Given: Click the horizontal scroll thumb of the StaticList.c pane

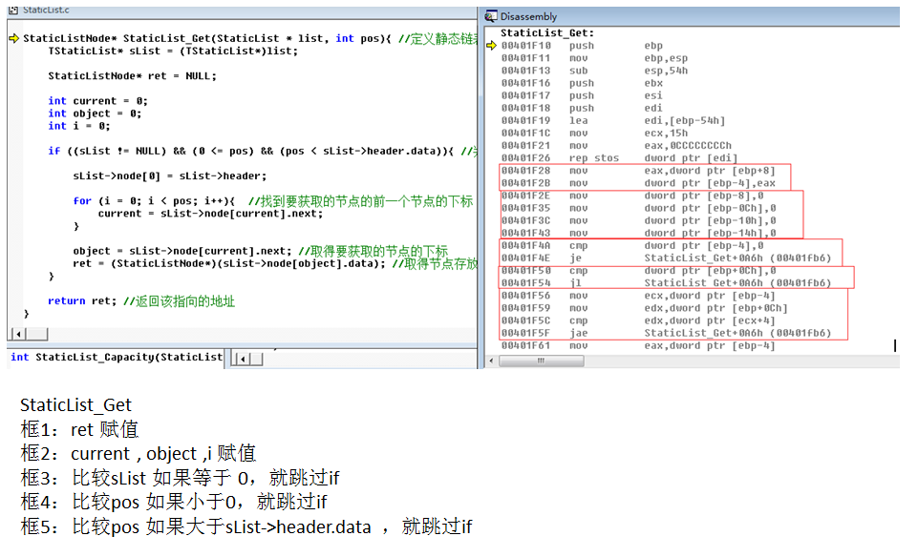Looking at the screenshot, I should (x=37, y=335).
